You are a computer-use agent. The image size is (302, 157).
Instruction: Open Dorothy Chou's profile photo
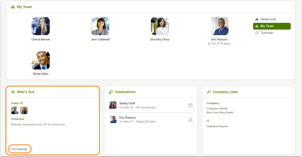(x=160, y=26)
